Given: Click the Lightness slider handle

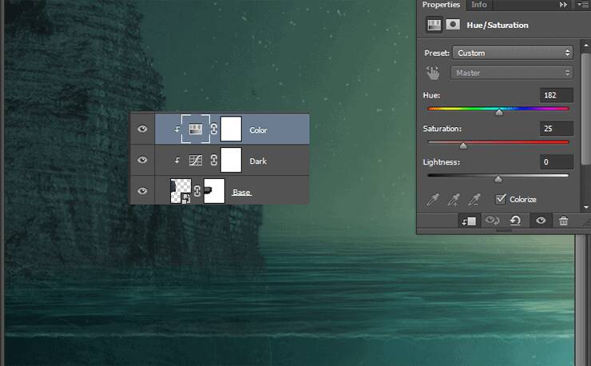Looking at the screenshot, I should click(x=498, y=179).
